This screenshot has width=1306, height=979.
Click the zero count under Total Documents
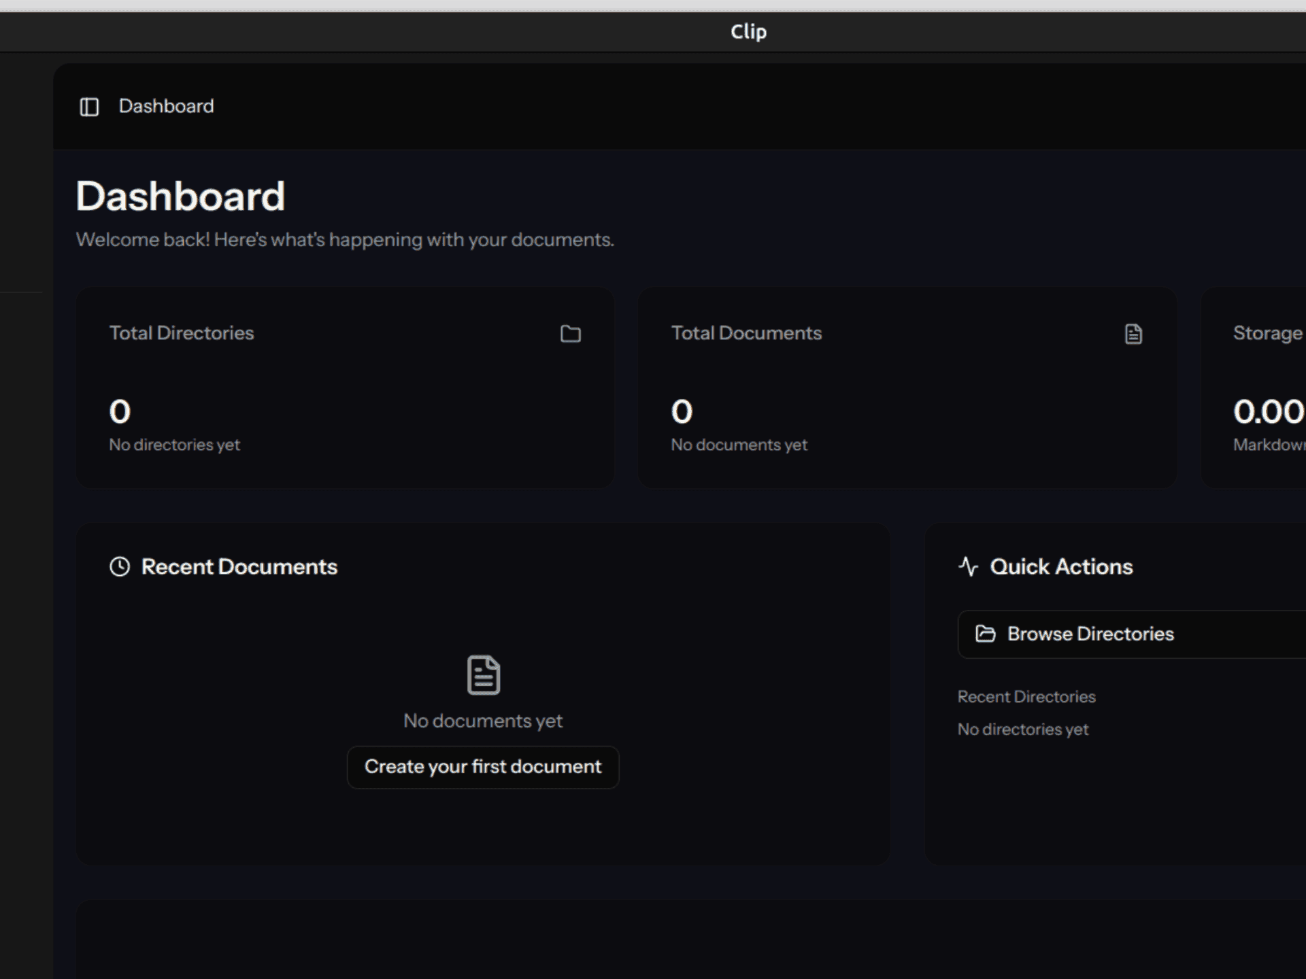coord(682,412)
